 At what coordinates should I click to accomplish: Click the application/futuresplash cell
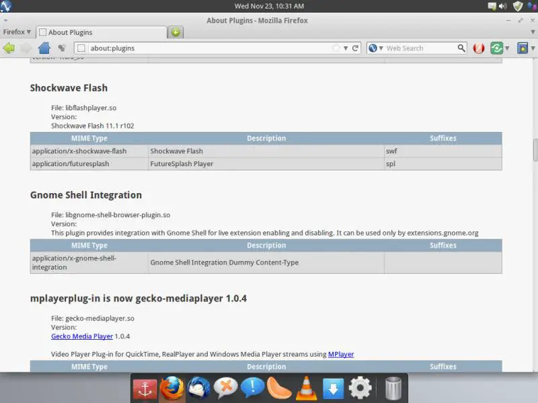(89, 163)
